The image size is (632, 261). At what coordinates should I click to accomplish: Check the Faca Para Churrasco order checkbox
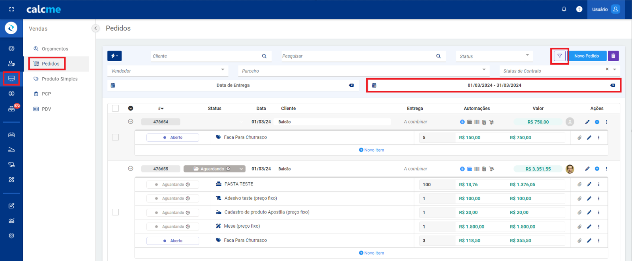point(115,137)
